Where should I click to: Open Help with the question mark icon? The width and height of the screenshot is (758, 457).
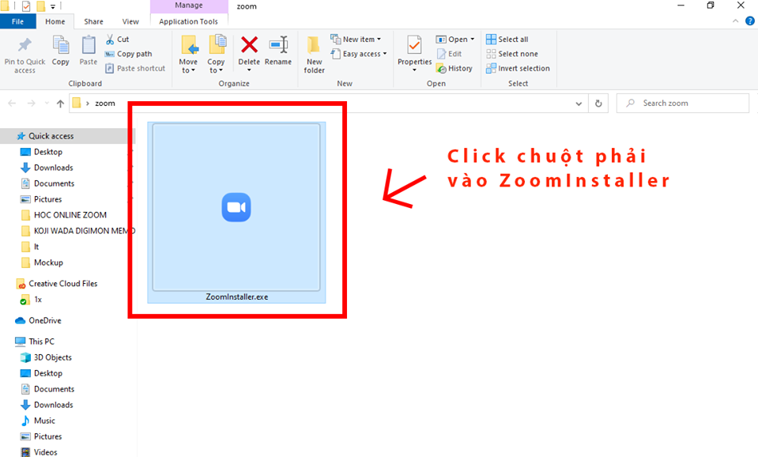click(x=750, y=21)
